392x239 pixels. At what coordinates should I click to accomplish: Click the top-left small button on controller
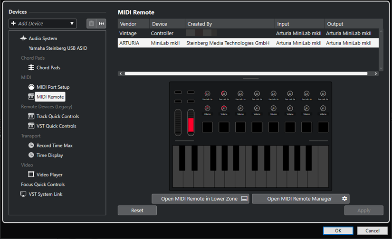coord(178,92)
